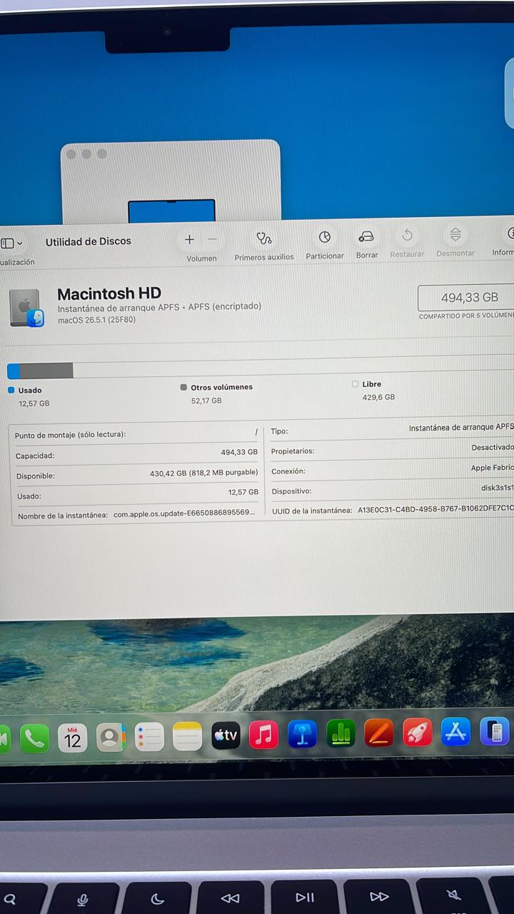Click the Usado row value in details table
514x914 pixels.
(243, 492)
